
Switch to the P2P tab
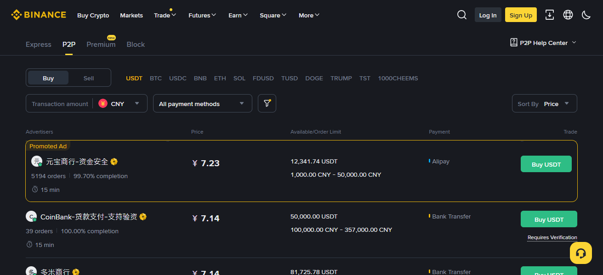pos(69,45)
